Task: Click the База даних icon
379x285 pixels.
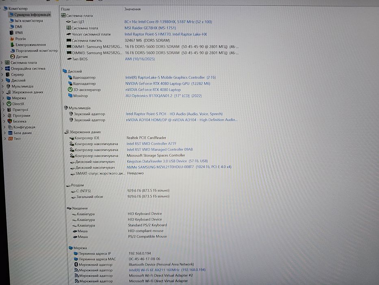Action: pyautogui.click(x=10, y=133)
